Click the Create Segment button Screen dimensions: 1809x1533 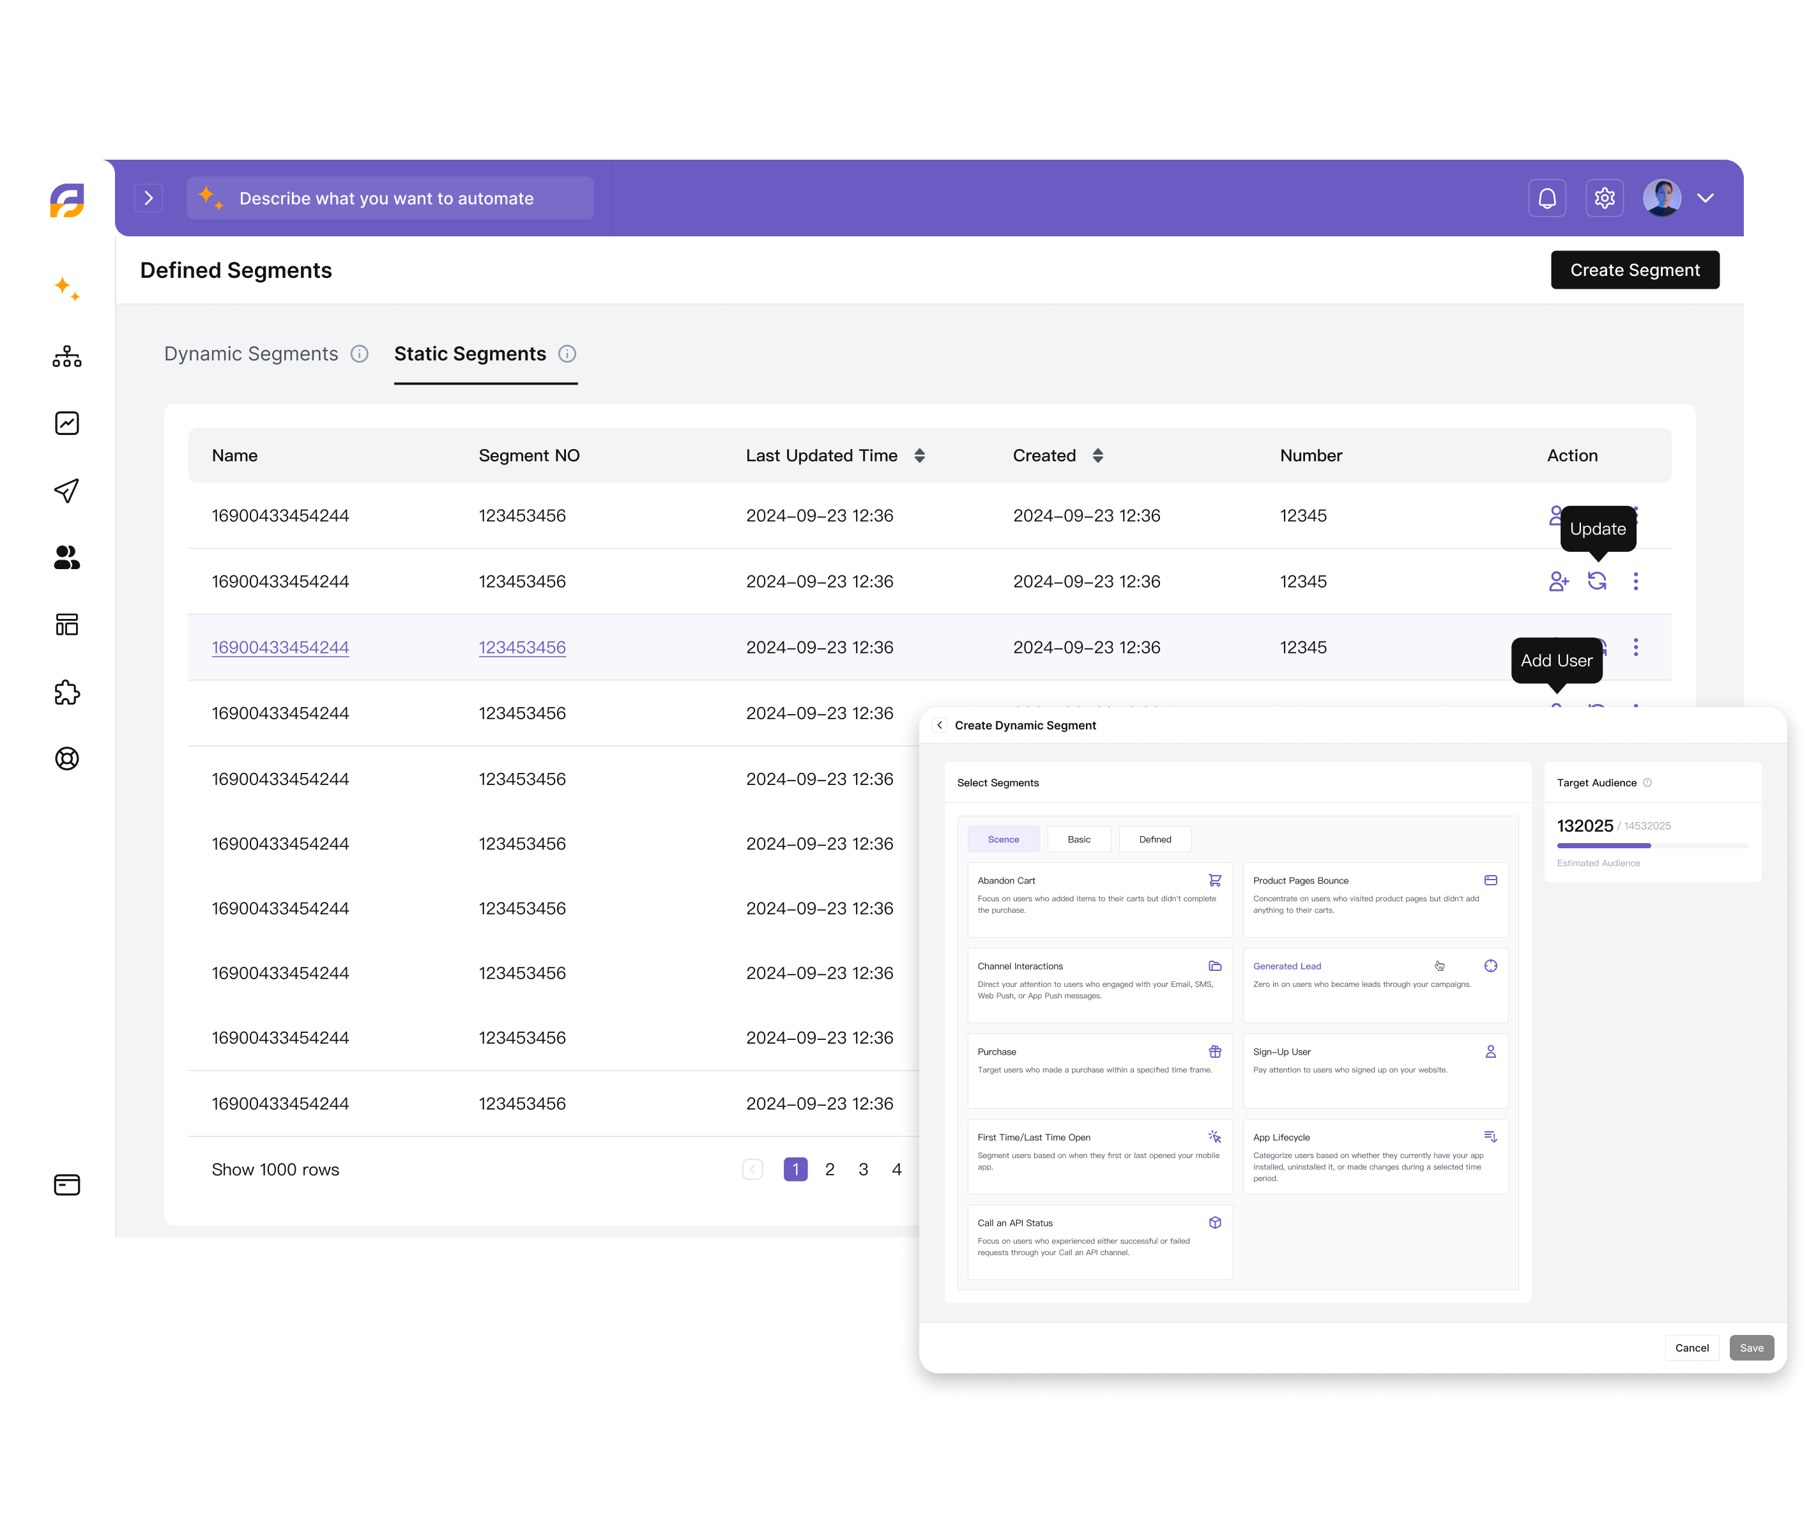coord(1635,270)
